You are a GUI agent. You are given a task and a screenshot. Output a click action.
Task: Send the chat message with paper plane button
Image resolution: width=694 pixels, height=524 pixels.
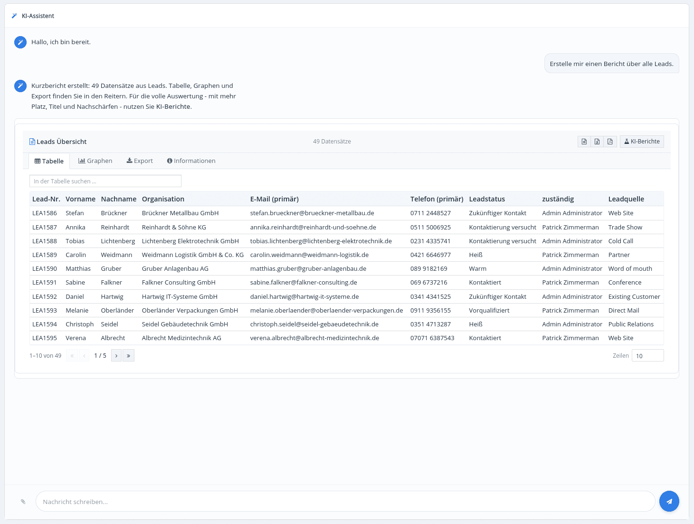click(x=669, y=501)
